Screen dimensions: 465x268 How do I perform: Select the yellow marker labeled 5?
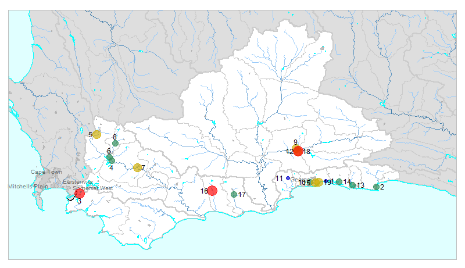click(96, 134)
